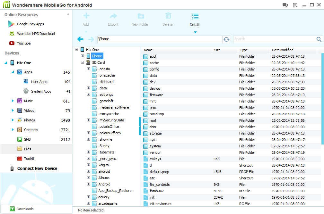Select the Files section in sidebar
The image size is (324, 214).
pyautogui.click(x=36, y=149)
